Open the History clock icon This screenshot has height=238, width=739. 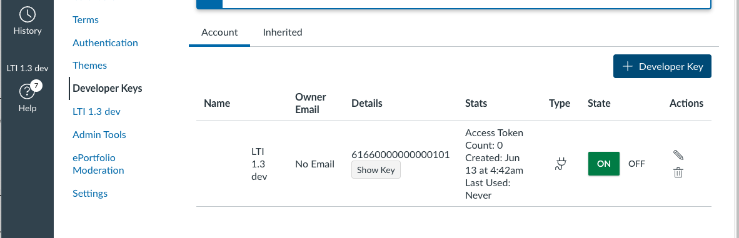[28, 14]
